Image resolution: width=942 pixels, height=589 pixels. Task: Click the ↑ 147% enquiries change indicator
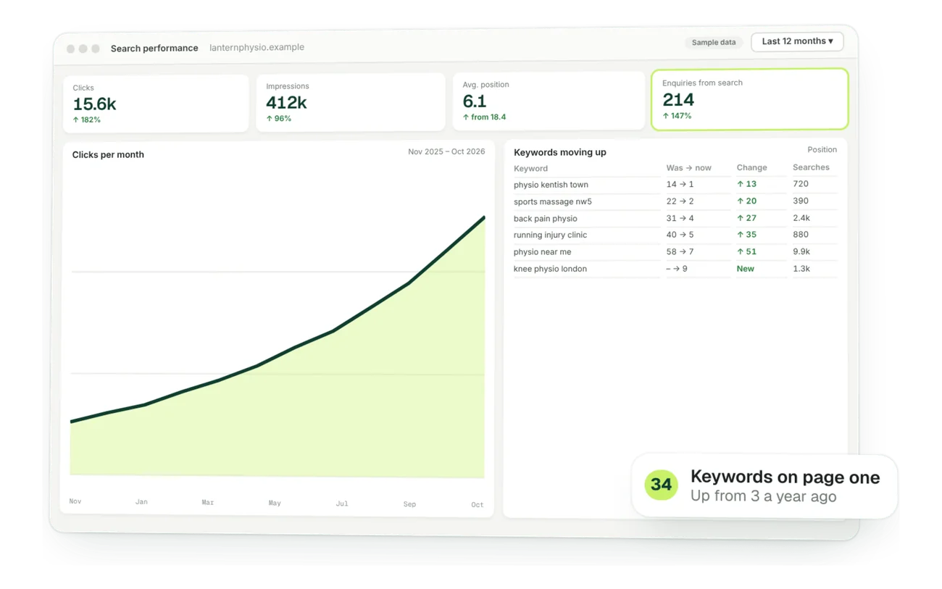click(677, 115)
